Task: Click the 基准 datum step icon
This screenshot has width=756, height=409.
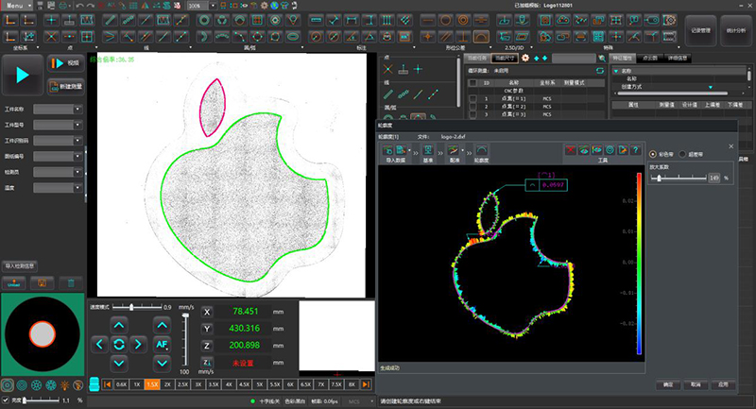Action: [428, 150]
